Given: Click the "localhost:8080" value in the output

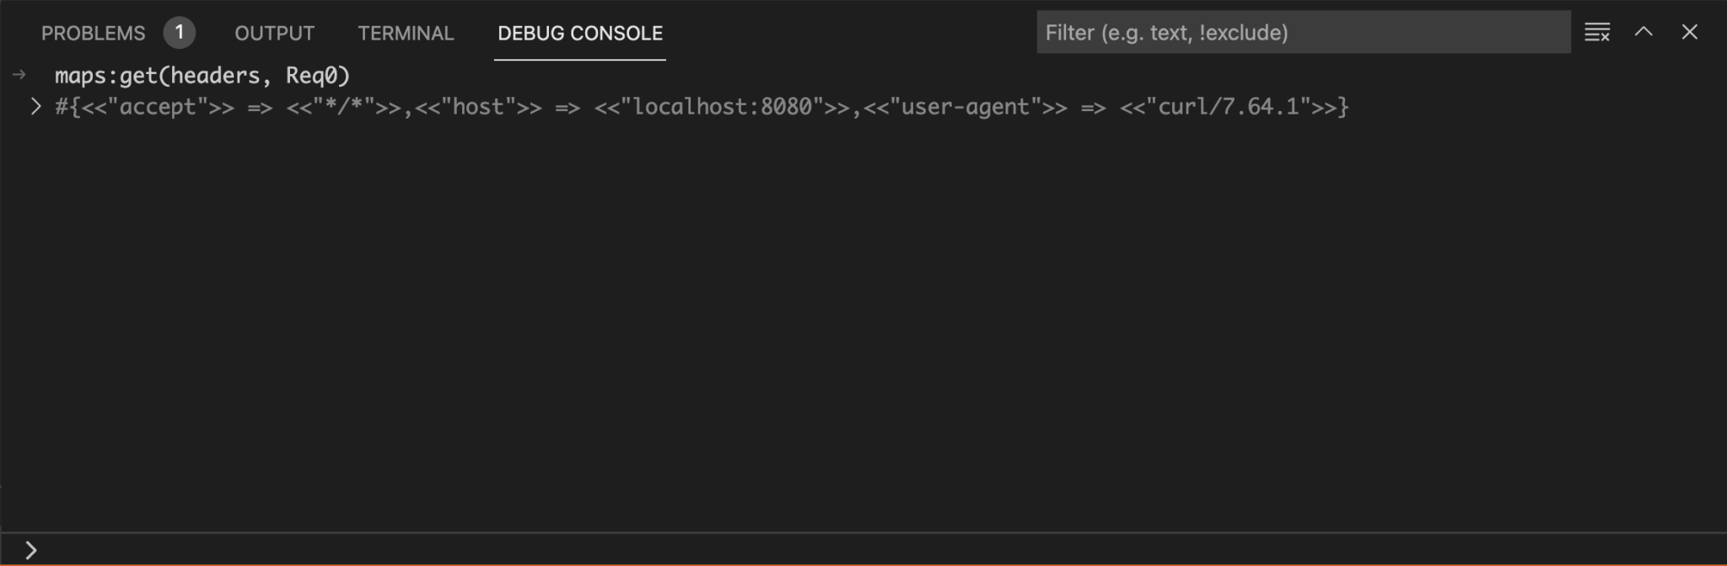Looking at the screenshot, I should click(722, 107).
